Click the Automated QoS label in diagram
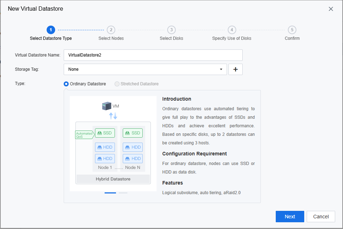 [x=85, y=135]
